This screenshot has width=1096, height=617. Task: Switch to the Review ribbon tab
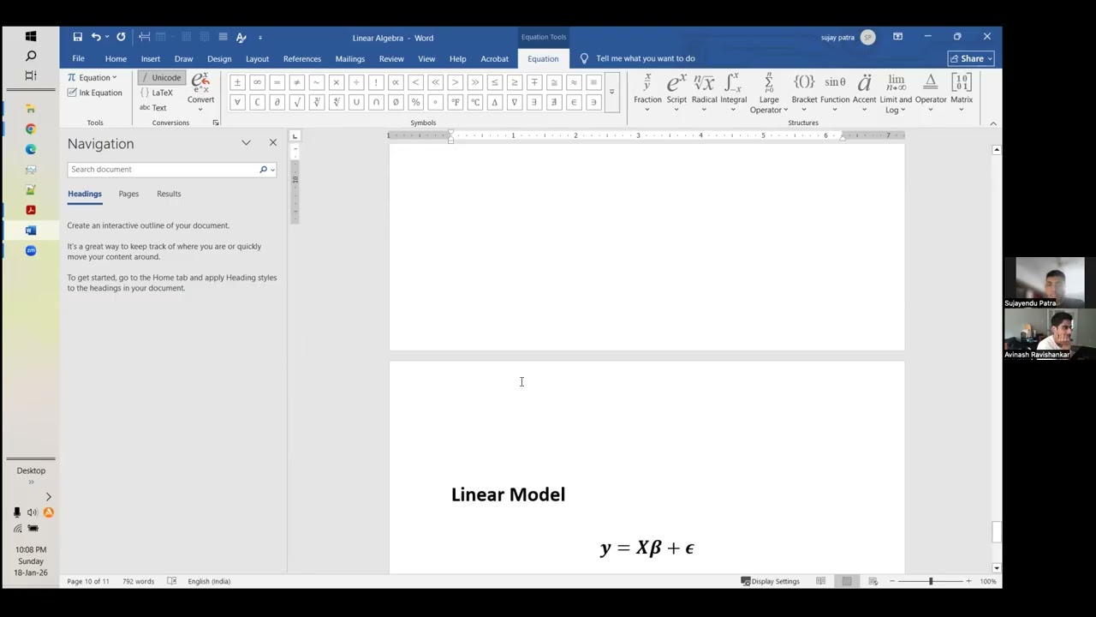tap(391, 58)
